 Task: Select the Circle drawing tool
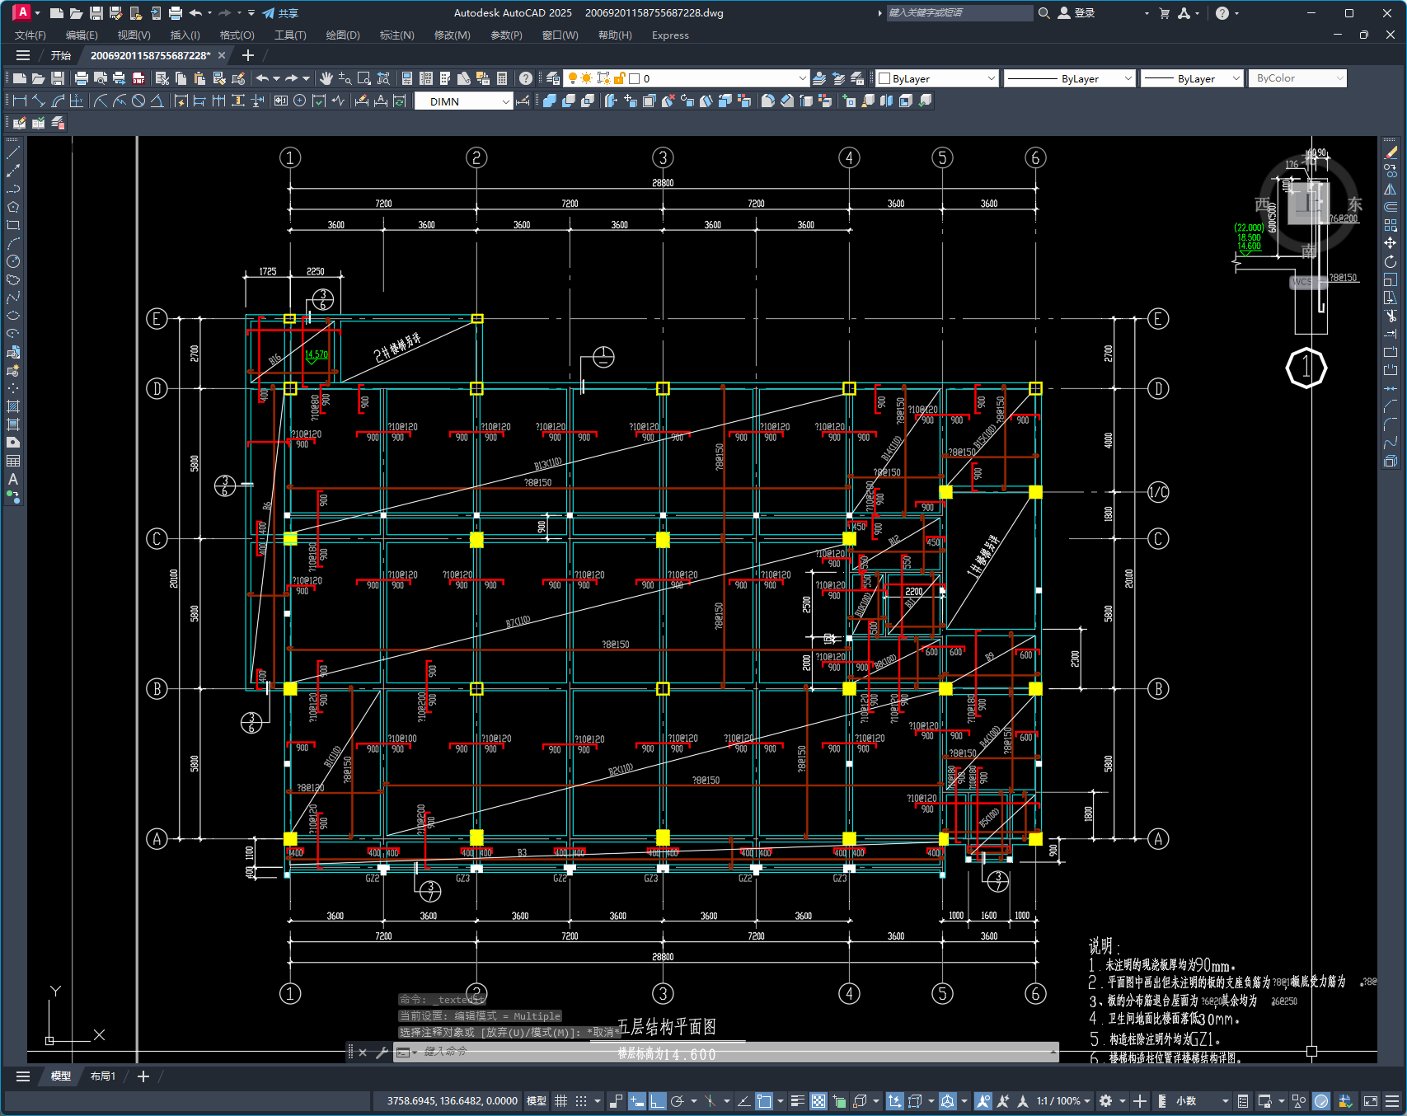click(13, 261)
